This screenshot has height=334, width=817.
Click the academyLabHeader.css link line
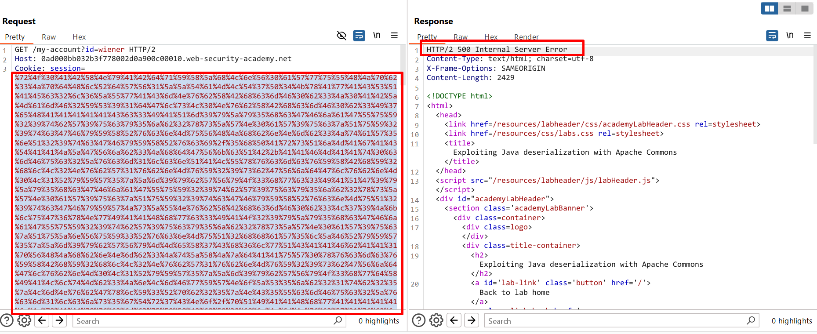coord(602,124)
